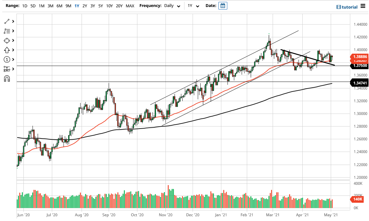Expand the Fibonacci tool options arrow
369x221 pixels.
pos(13,31)
